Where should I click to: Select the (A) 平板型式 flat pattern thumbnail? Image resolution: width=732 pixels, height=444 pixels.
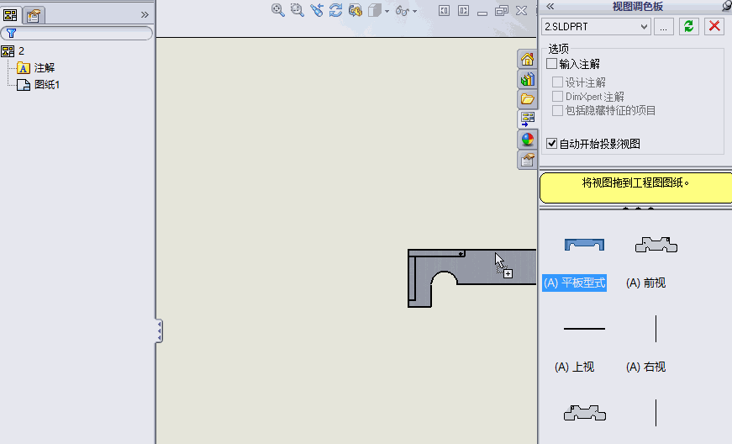584,245
